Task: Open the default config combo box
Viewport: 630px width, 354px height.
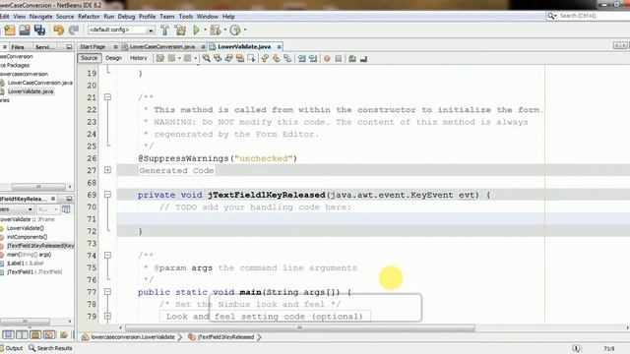Action: pos(121,30)
